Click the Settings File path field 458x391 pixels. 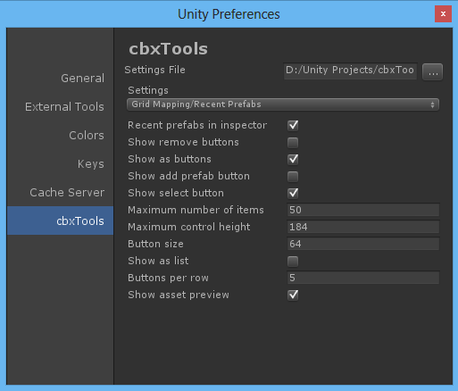350,71
